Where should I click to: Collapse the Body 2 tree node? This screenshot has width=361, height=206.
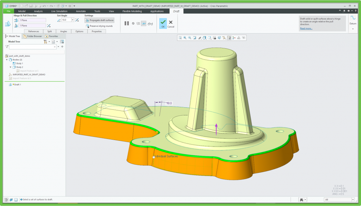10,67
